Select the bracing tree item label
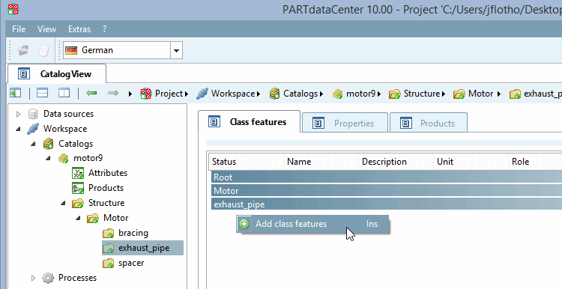562x289 pixels. [x=133, y=233]
